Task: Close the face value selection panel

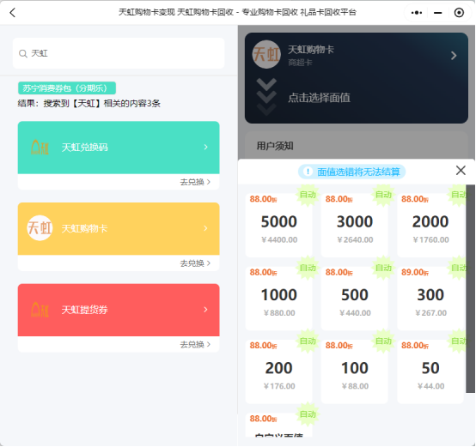Action: 461,171
